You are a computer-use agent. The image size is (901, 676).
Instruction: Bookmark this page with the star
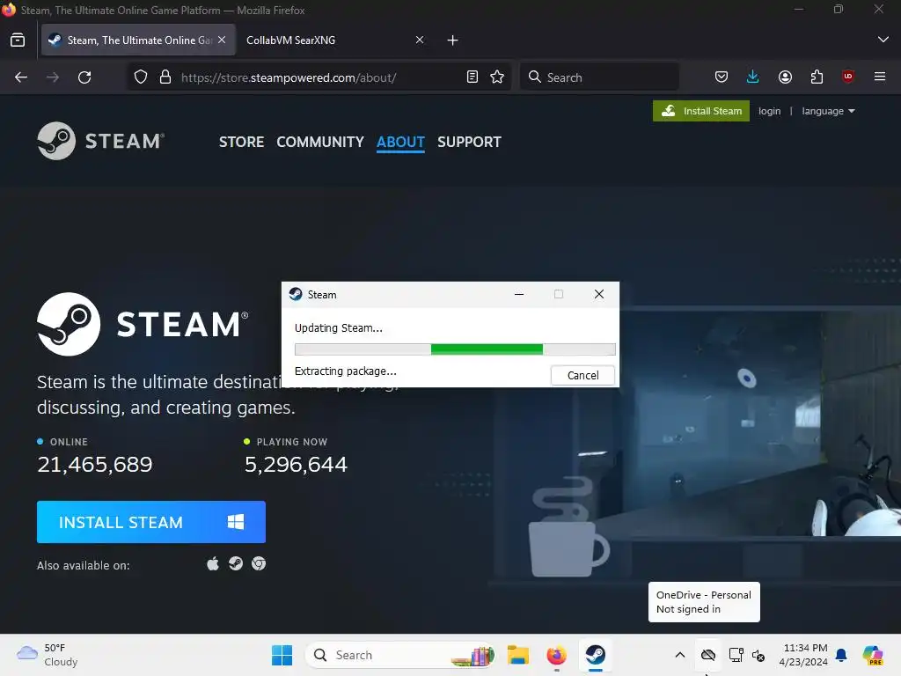(498, 77)
